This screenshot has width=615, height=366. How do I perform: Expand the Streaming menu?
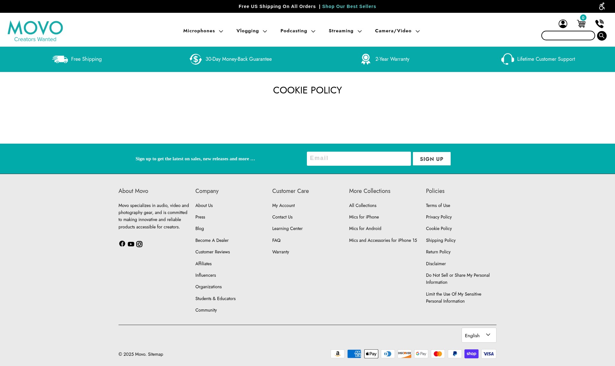click(x=345, y=31)
